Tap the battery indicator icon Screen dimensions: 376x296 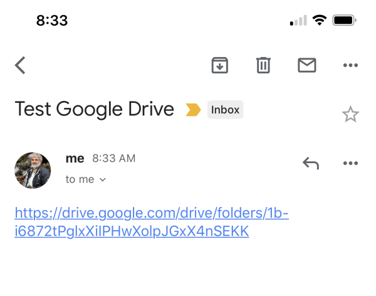click(345, 20)
